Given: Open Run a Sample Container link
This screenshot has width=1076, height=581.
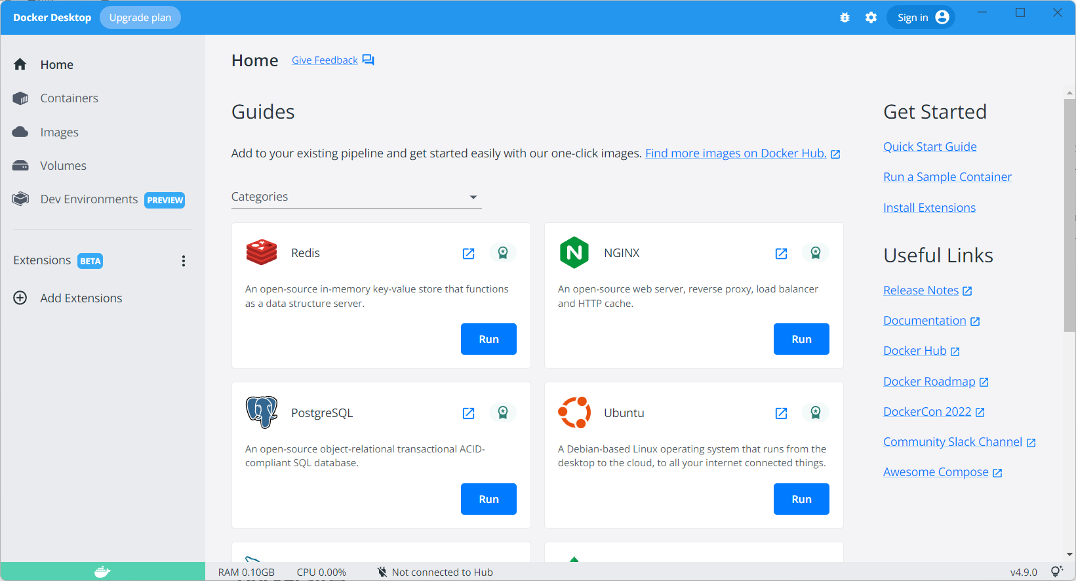Looking at the screenshot, I should 947,177.
